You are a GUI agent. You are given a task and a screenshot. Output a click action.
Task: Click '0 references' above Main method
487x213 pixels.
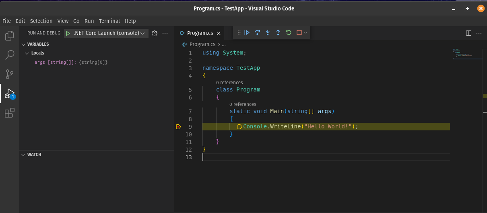(x=243, y=104)
